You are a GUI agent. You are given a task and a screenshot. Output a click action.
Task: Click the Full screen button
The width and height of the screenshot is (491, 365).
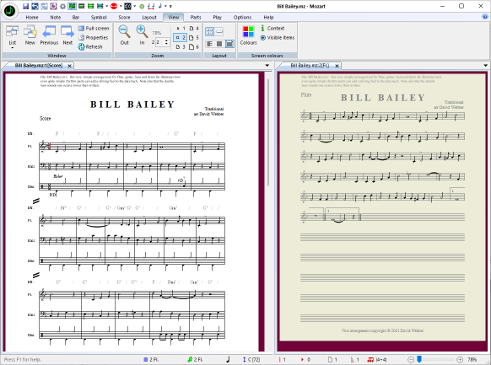point(94,29)
